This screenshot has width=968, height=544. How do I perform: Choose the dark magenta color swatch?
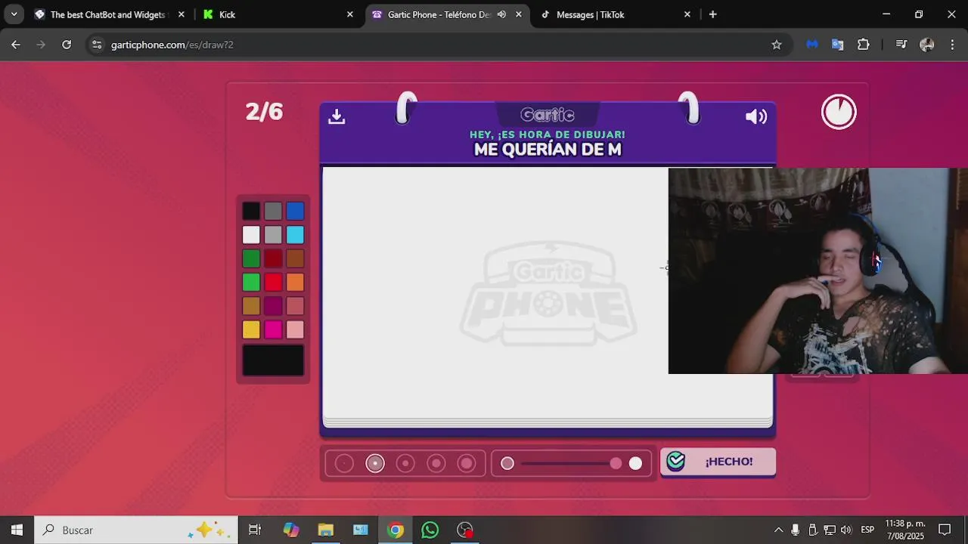[273, 305]
